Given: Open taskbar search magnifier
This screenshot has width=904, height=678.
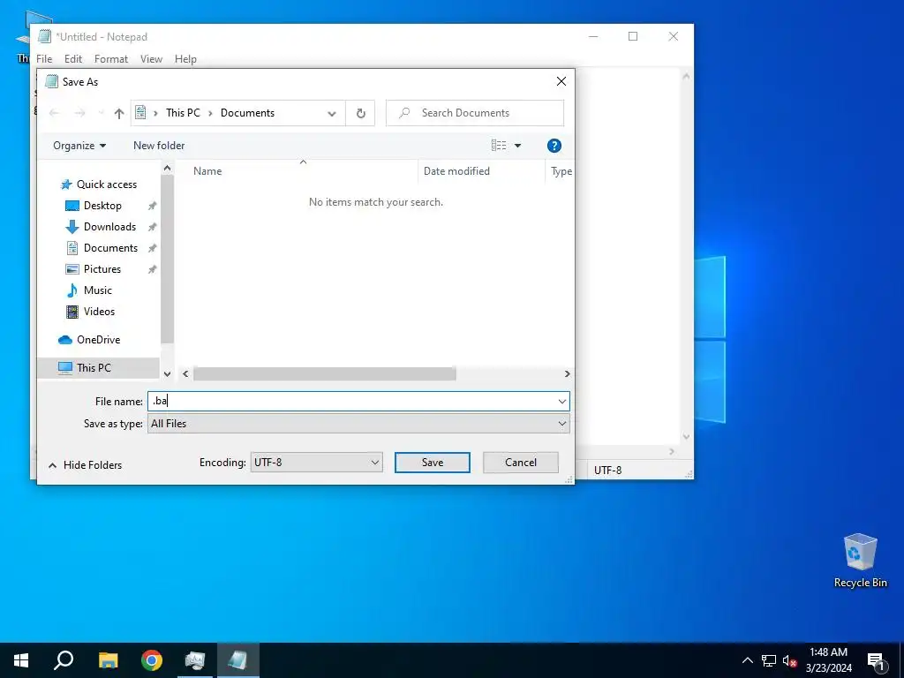Looking at the screenshot, I should point(64,660).
